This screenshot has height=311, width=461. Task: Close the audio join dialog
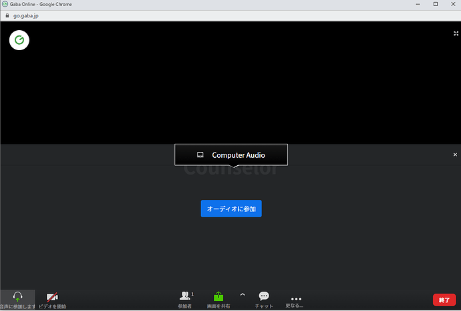pyautogui.click(x=455, y=154)
